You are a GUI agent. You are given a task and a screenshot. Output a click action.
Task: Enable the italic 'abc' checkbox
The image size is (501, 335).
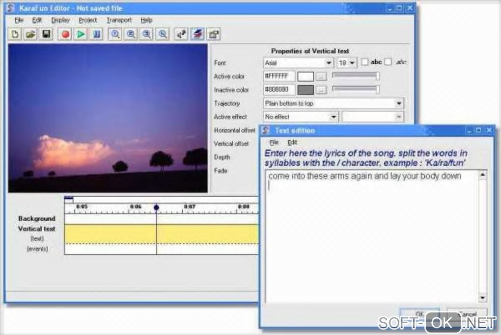pos(388,62)
